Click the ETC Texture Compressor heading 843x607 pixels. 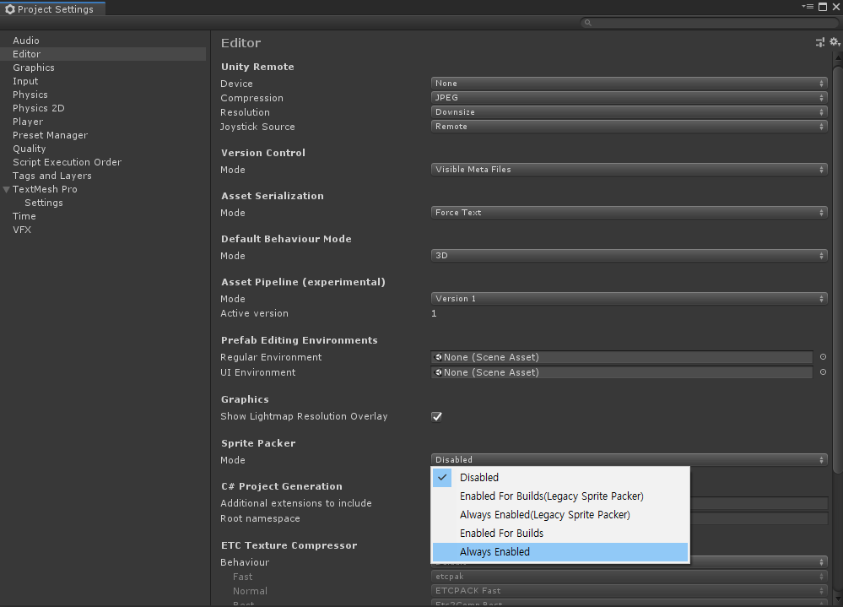pos(289,545)
